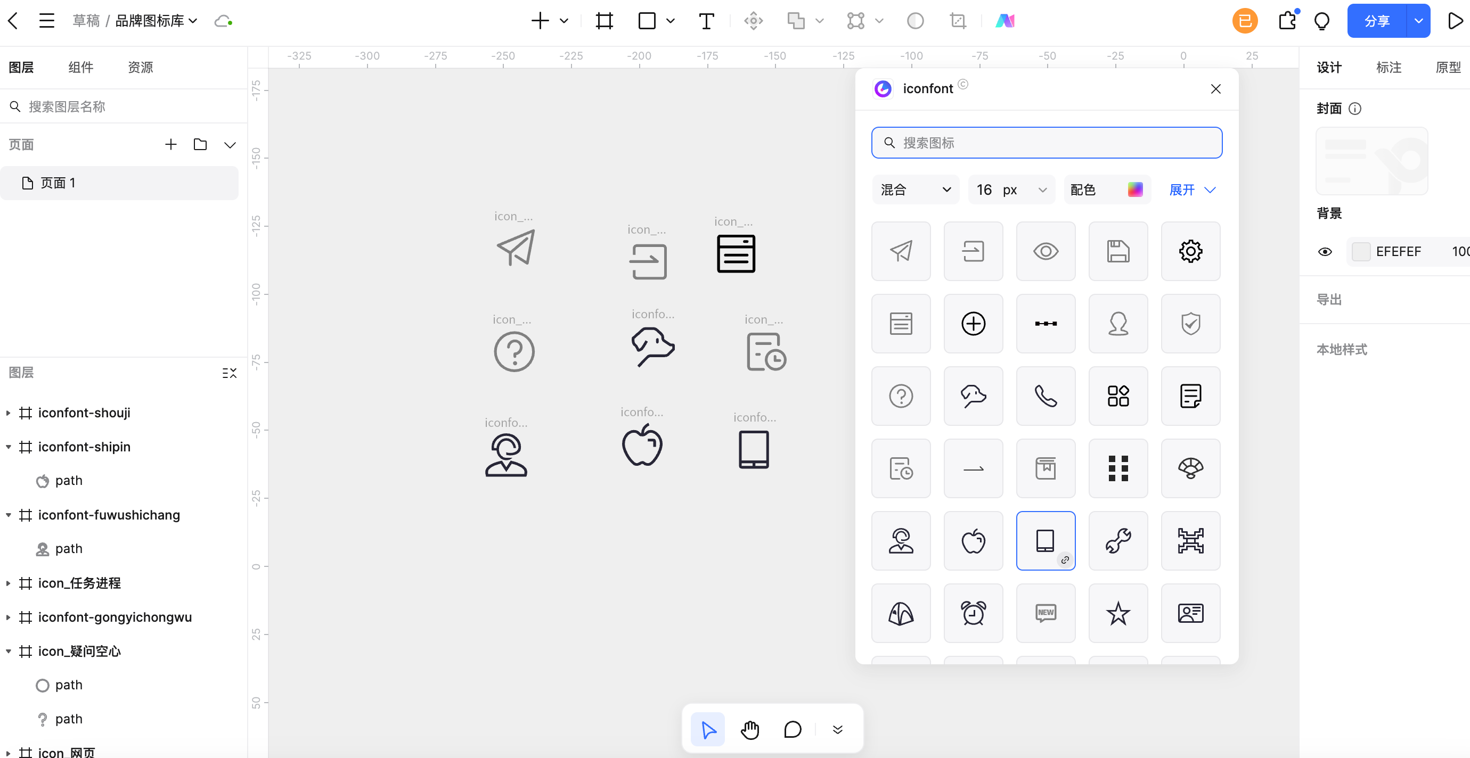
Task: Collapse all layers using the collapse icon
Action: [229, 373]
